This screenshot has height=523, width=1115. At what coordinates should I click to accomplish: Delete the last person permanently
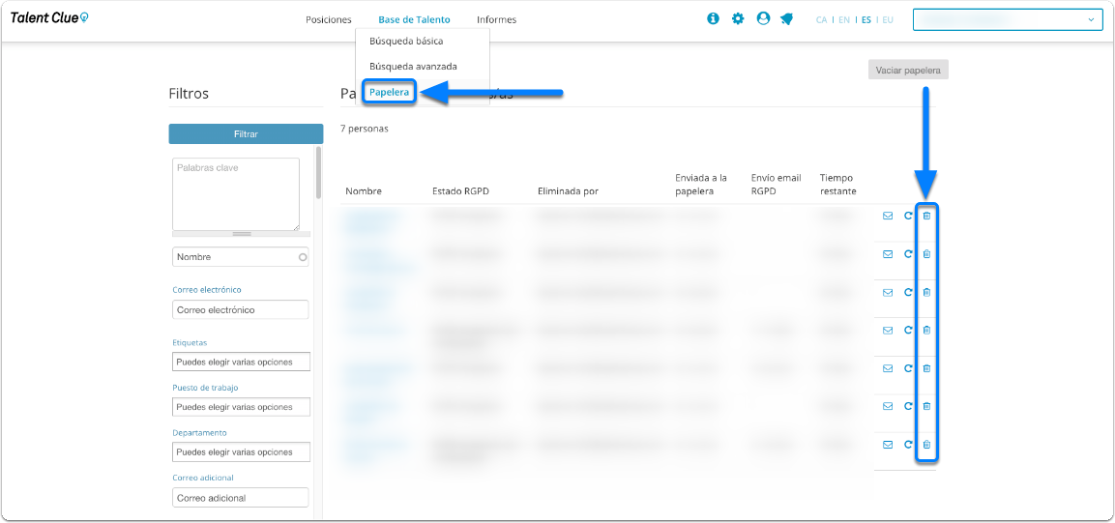tap(926, 445)
